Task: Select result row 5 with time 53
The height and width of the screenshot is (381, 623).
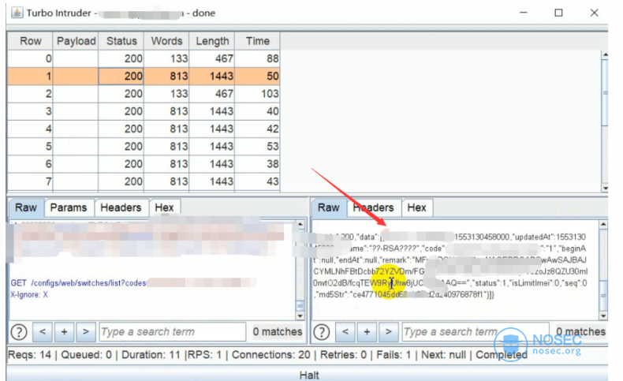Action: point(144,146)
